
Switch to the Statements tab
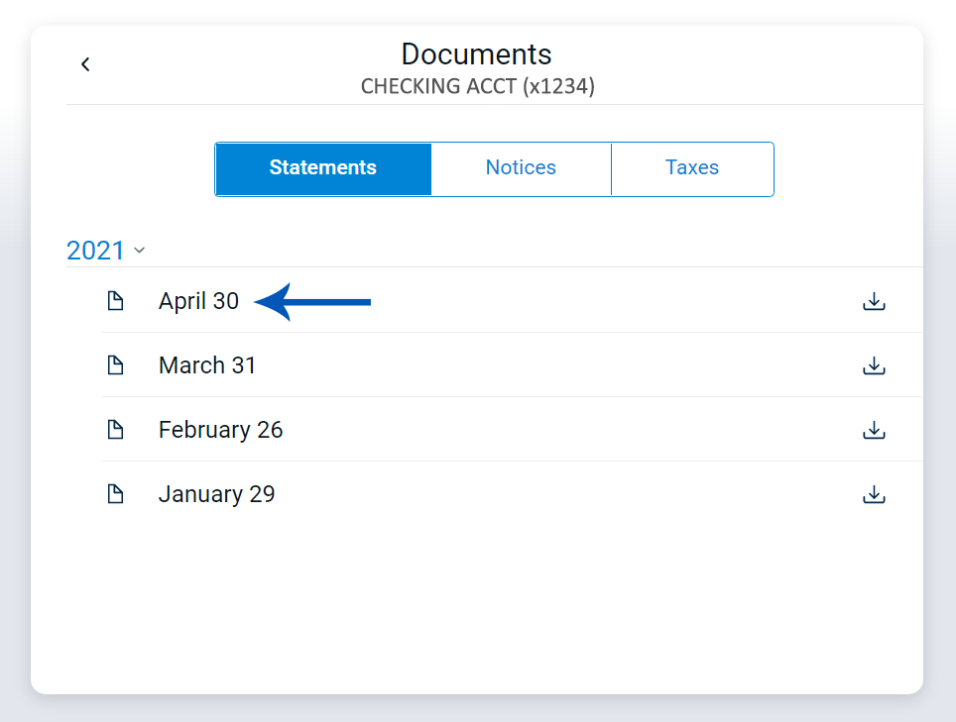coord(323,168)
